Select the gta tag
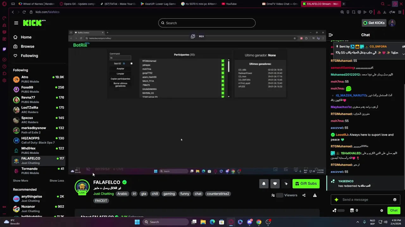The height and width of the screenshot is (227, 405). tap(144, 194)
